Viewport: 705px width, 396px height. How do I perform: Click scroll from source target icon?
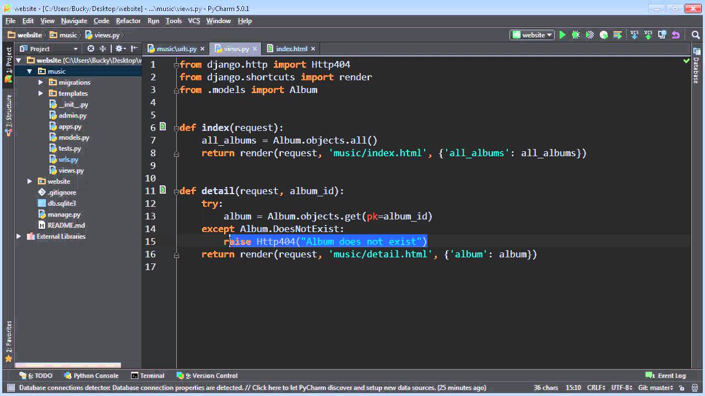(x=91, y=48)
